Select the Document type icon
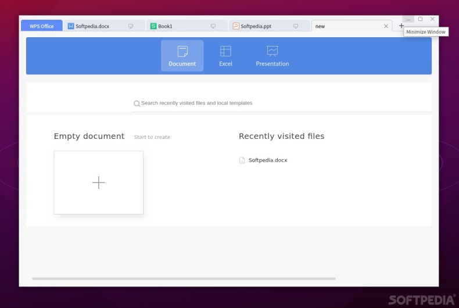 tap(182, 52)
